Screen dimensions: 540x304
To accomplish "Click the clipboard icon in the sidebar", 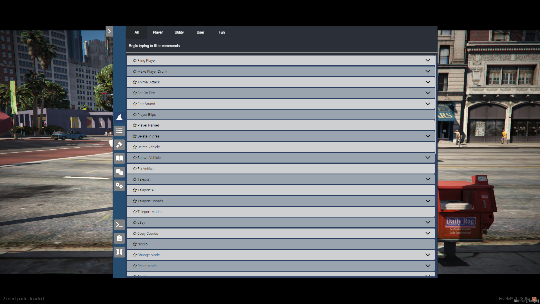I will [119, 238].
